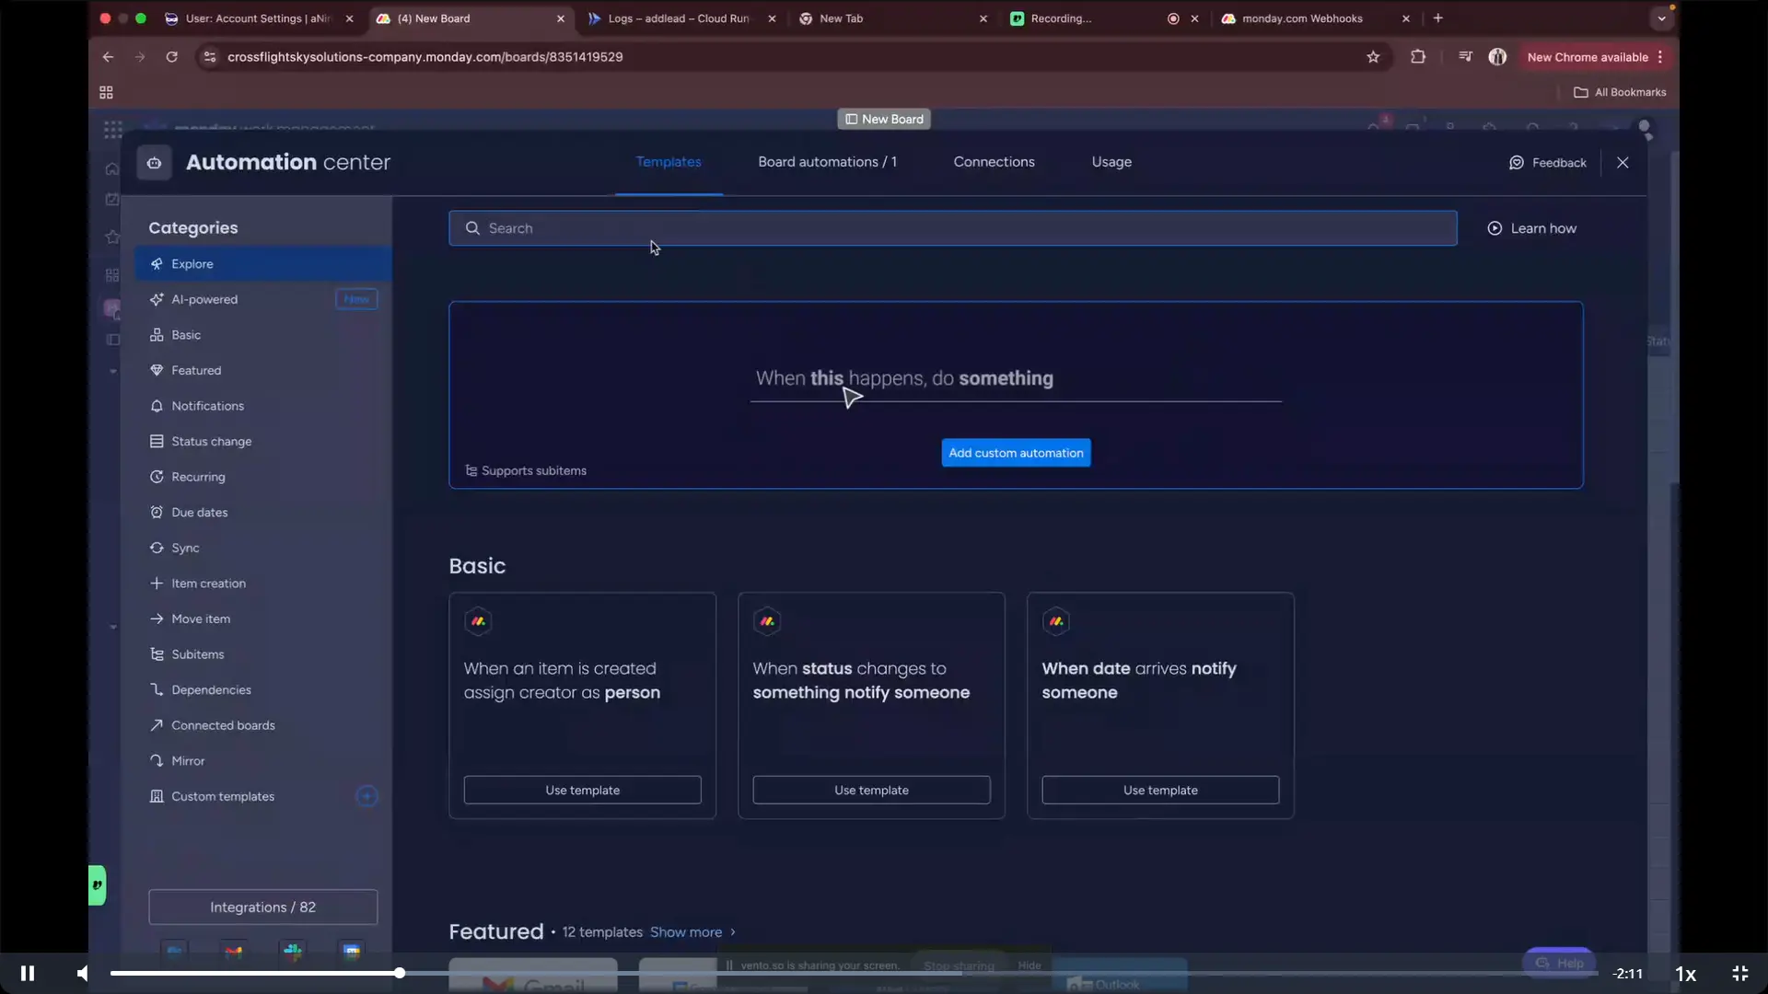Open Integrations / 82 button

(x=262, y=907)
